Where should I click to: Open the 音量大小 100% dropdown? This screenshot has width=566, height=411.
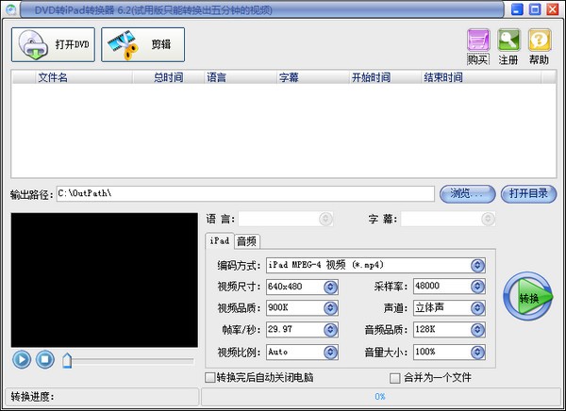477,353
